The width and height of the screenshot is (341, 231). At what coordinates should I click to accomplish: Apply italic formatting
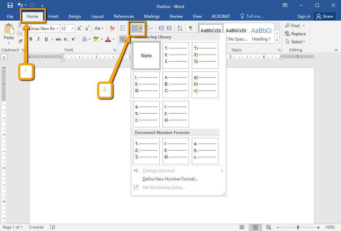[x=38, y=39]
